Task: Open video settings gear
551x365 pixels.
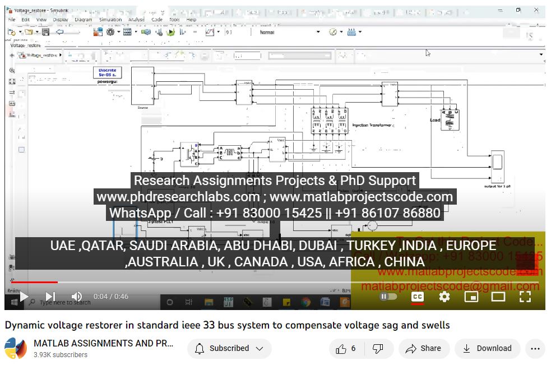Action: tap(444, 297)
